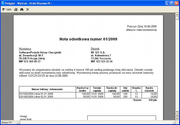This screenshot has width=180, height=125.
Task: Click 'Kwota odsetek' column header
Action: click(149, 89)
